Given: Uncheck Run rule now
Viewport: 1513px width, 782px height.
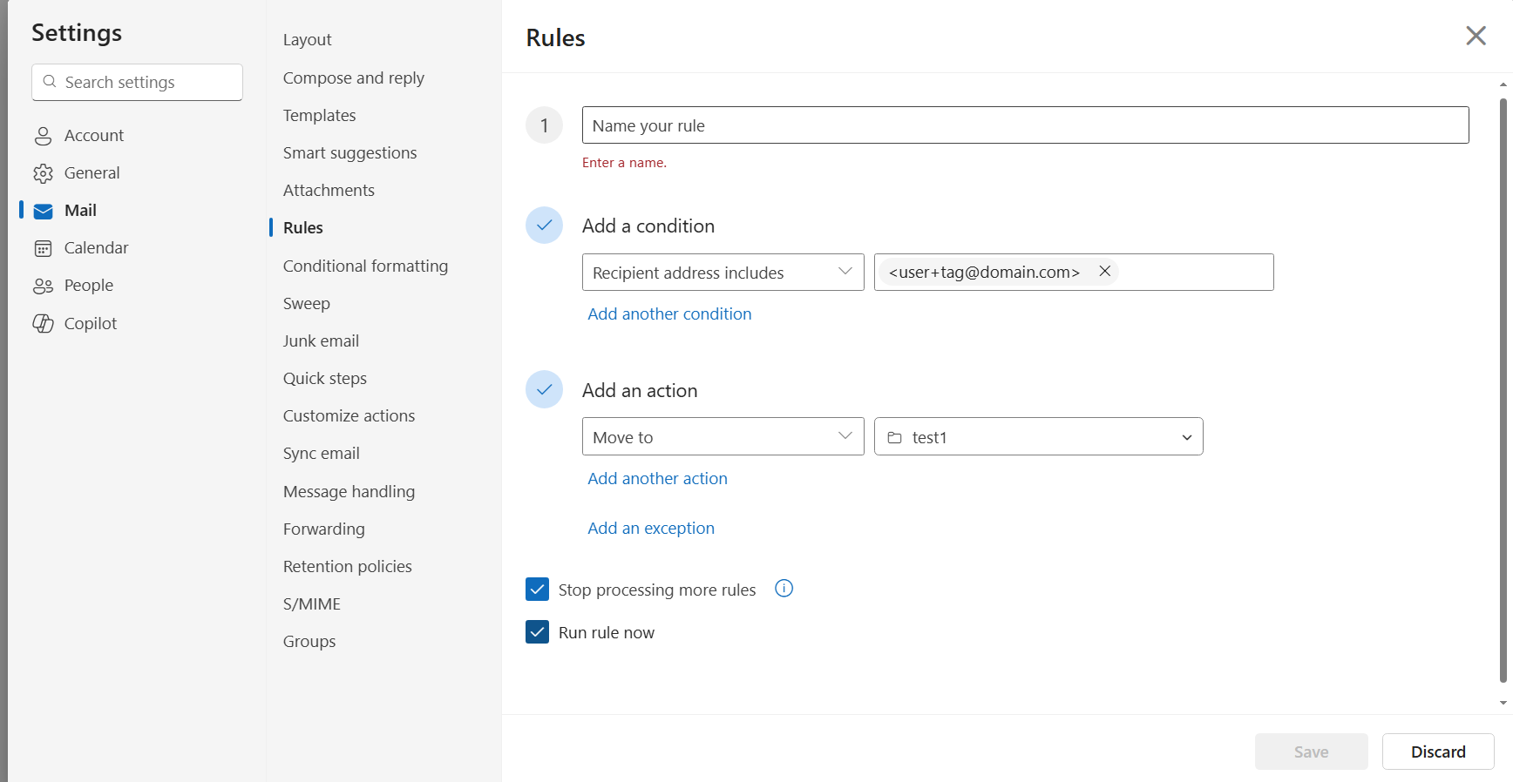Looking at the screenshot, I should click(538, 632).
